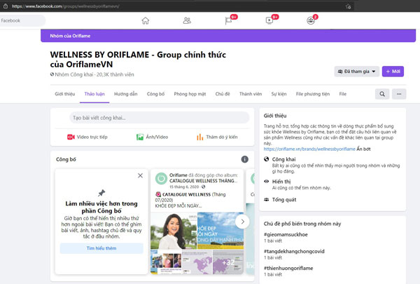Click the browser URL address bar
Screen dimensions: 420x284
(177, 6)
